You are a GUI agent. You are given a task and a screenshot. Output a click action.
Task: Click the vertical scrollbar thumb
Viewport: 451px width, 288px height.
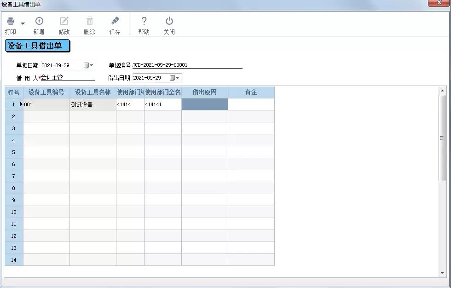pos(442,138)
